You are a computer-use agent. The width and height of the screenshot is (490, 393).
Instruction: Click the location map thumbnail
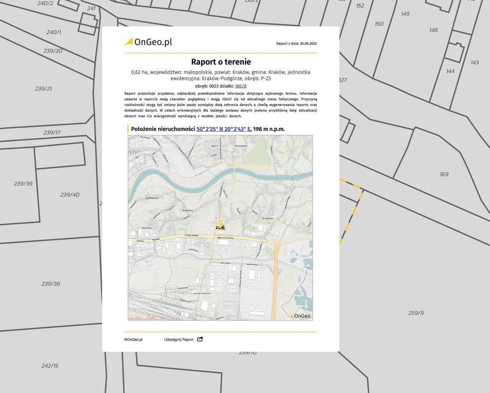(220, 228)
